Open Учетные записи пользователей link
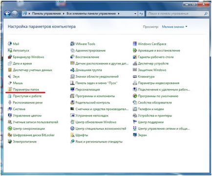The image size is (212, 176). [36, 122]
